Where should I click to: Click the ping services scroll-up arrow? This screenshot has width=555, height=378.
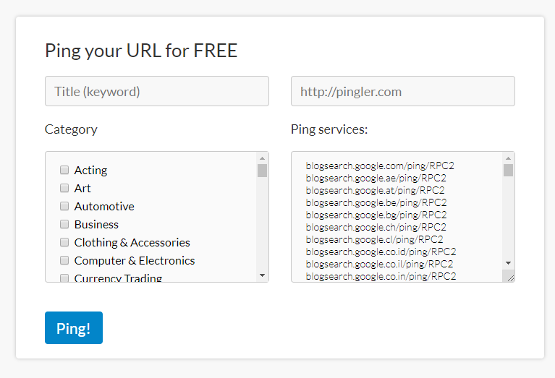(508, 158)
